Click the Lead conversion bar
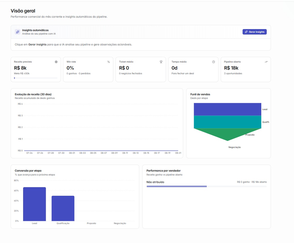Image resolution: width=294 pixels, height=243 pixels. tap(35, 204)
